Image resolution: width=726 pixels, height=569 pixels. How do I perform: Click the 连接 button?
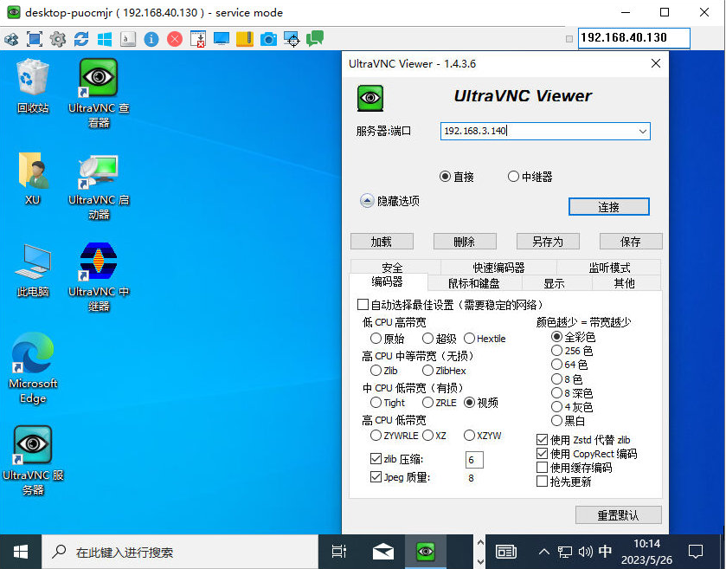tap(608, 207)
